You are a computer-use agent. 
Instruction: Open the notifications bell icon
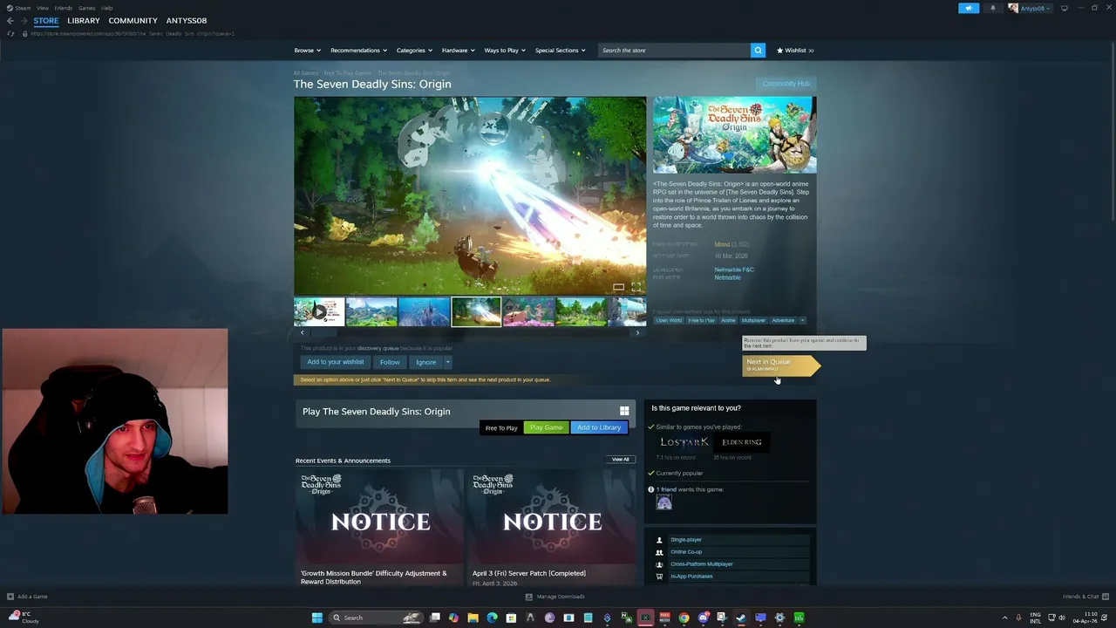[992, 8]
